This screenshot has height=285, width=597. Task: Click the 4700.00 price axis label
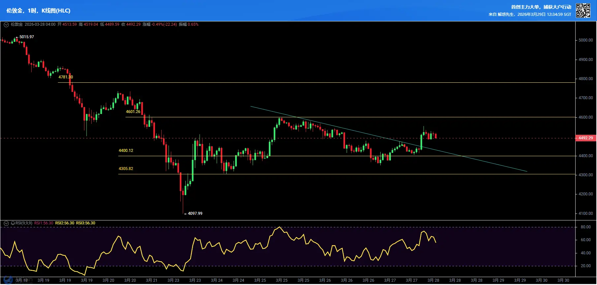click(x=586, y=98)
